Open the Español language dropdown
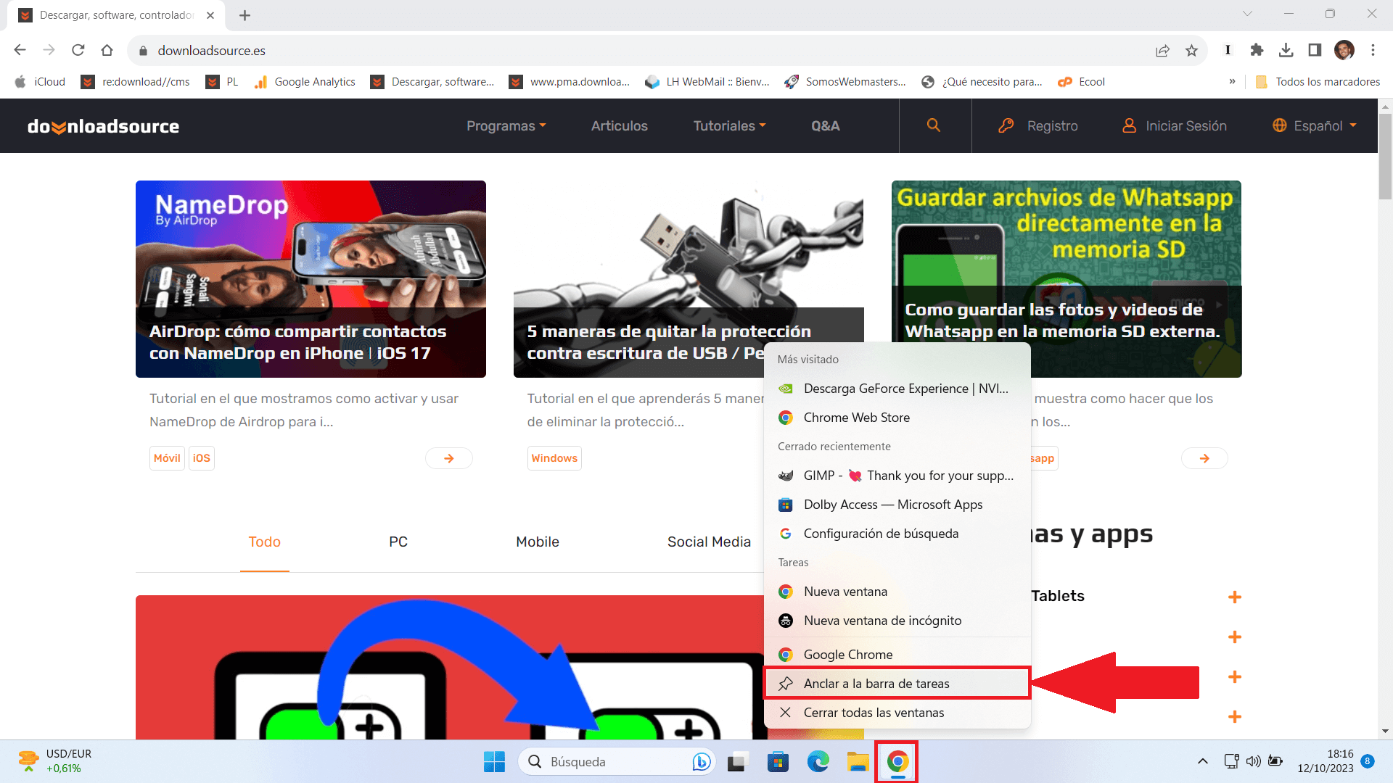Screen dimensions: 1393x783 (1315, 125)
